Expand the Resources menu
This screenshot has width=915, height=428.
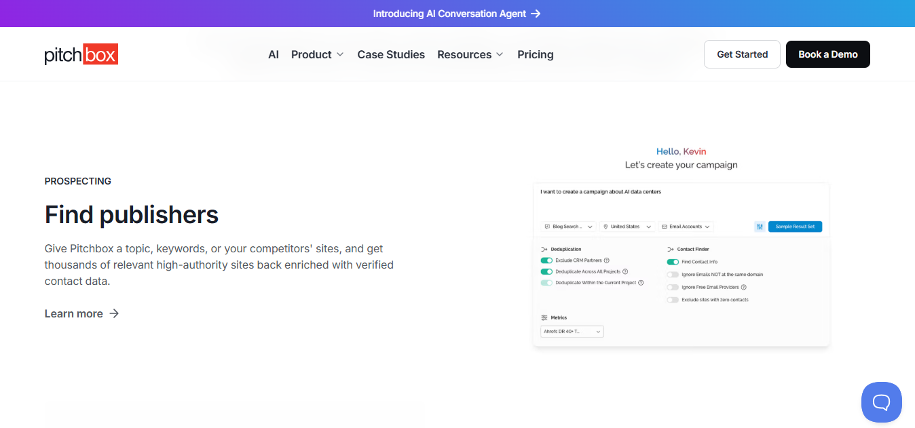pos(470,54)
